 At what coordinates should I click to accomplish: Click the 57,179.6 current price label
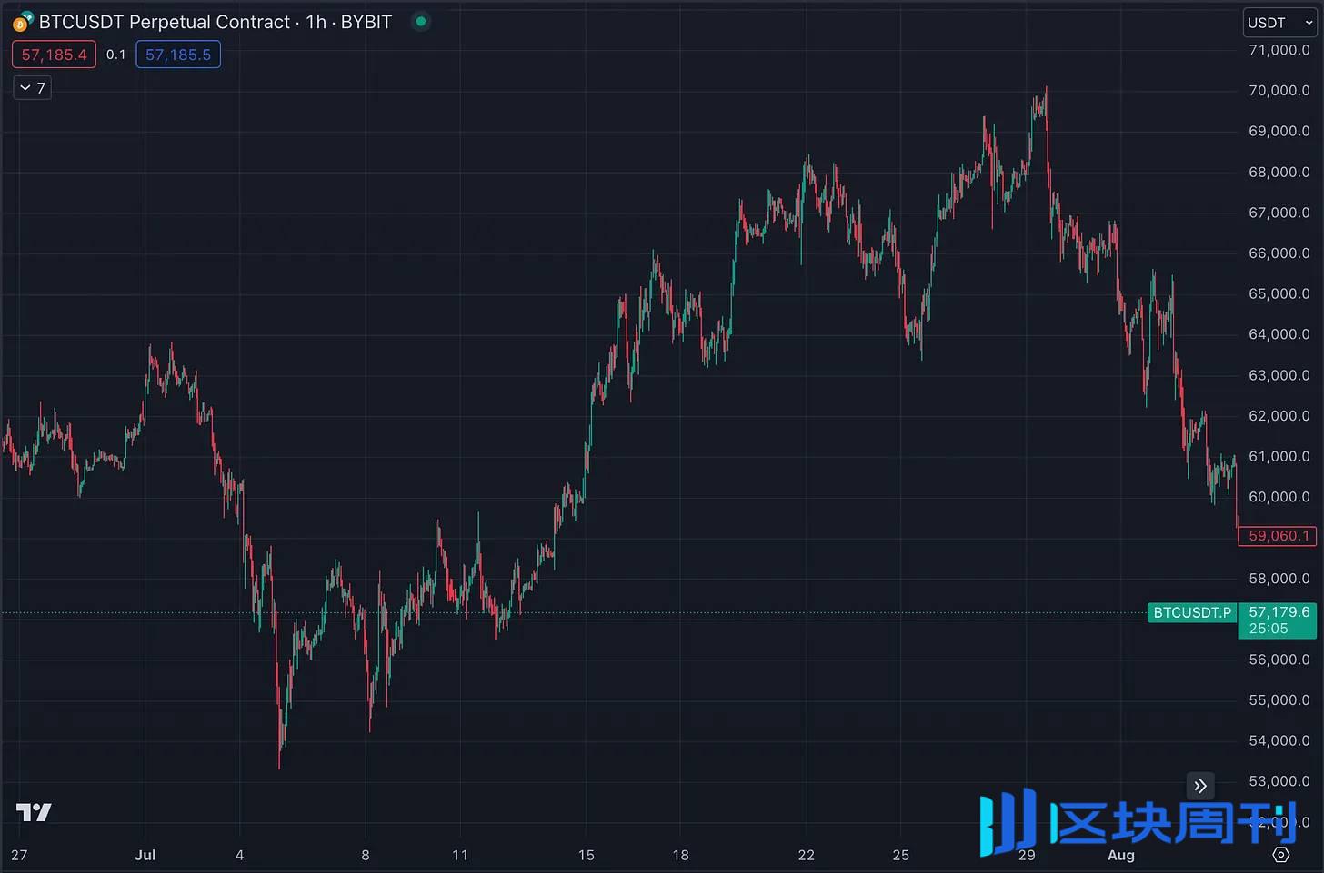pyautogui.click(x=1279, y=612)
